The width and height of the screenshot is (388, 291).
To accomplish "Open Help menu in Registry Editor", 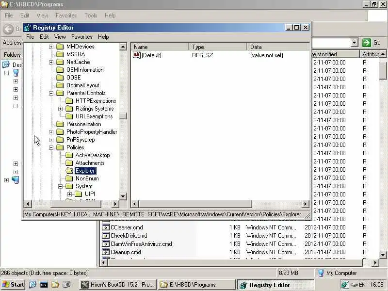I will tap(103, 37).
